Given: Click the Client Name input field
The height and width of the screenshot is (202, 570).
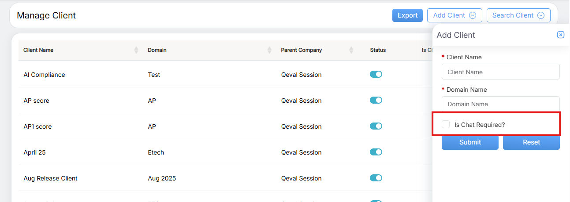Looking at the screenshot, I should pos(500,72).
